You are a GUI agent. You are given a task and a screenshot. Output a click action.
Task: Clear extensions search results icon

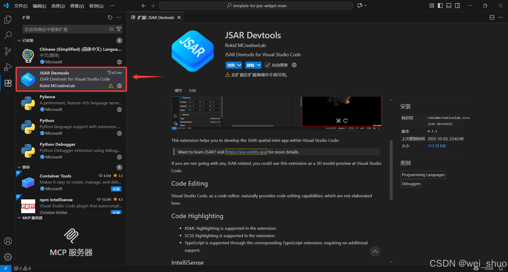111,29
